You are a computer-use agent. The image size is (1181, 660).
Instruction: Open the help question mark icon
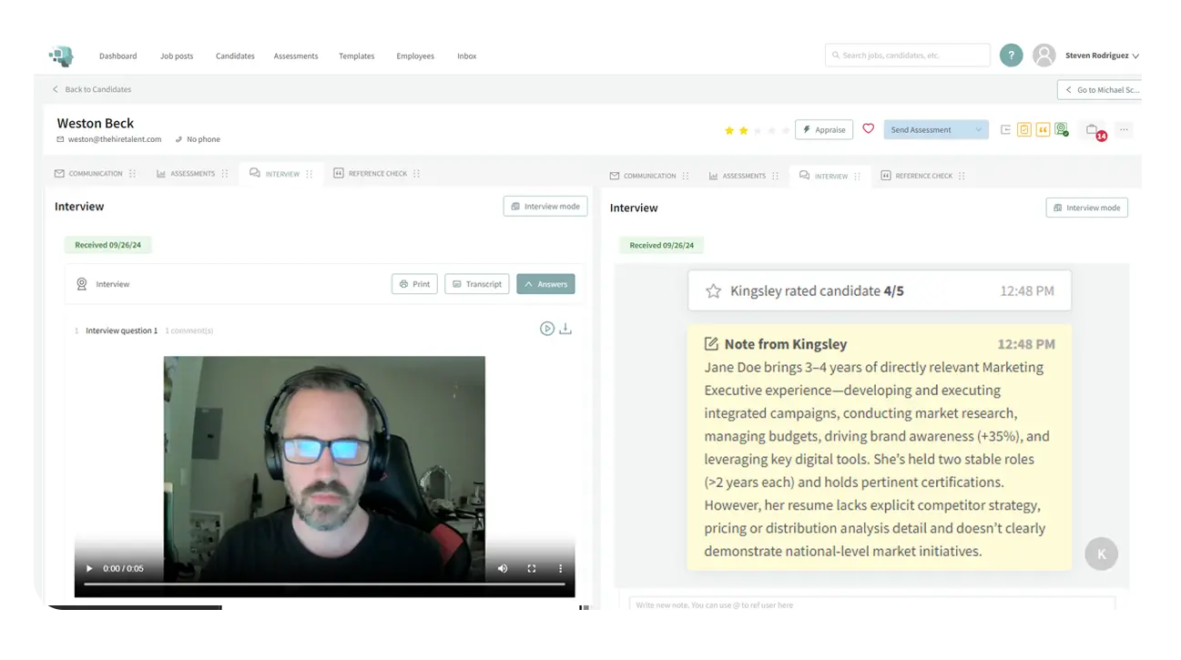(1011, 56)
